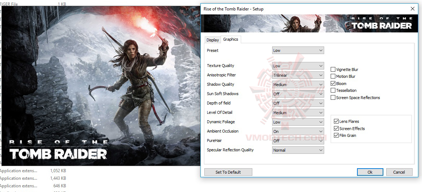422x192 pixels.
Task: Select the TIGER File row in file list
Action: pos(33,4)
